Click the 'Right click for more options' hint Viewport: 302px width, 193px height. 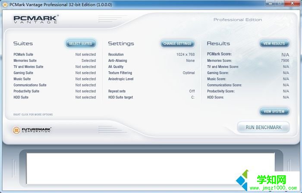pyautogui.click(x=33, y=114)
